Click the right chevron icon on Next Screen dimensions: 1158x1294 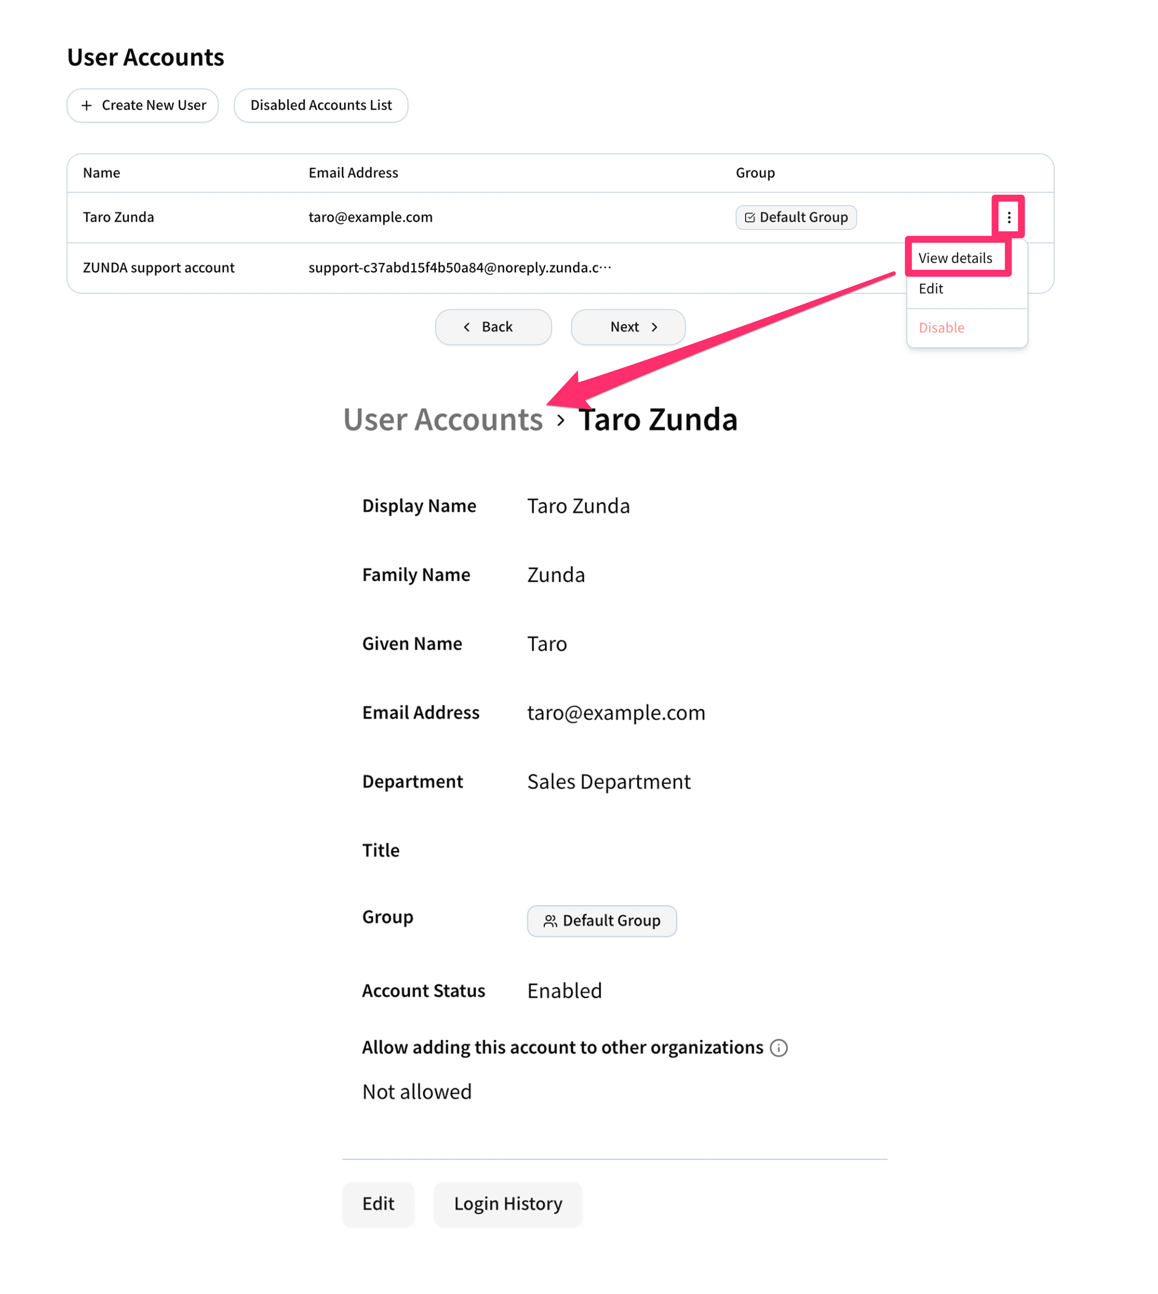click(x=654, y=327)
